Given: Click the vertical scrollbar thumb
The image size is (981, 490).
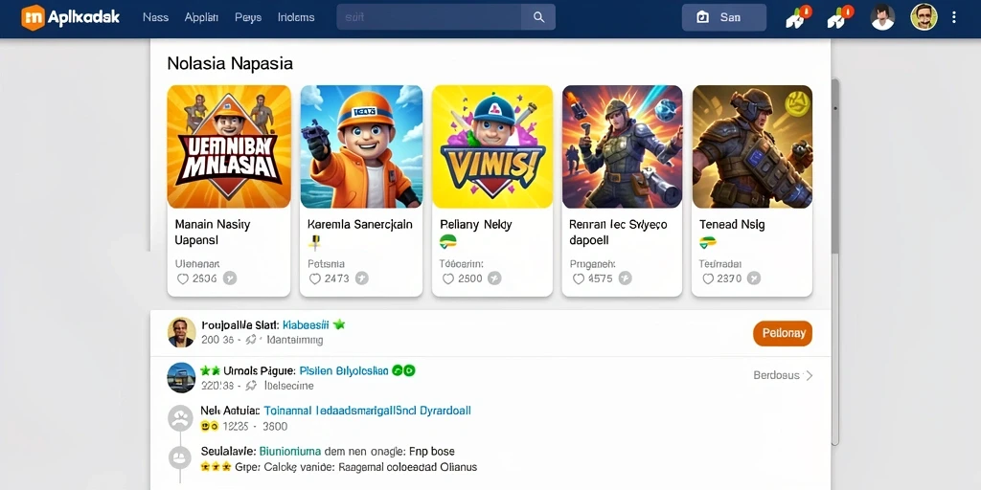Looking at the screenshot, I should tap(834, 166).
